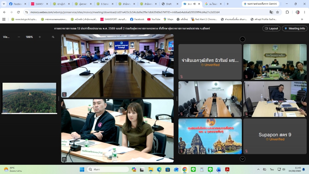Select the จังหวัดนครราชสีมา meeting room video

(x=275, y=62)
